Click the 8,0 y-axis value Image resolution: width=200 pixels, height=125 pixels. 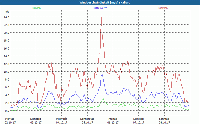pyautogui.click(x=7, y=79)
